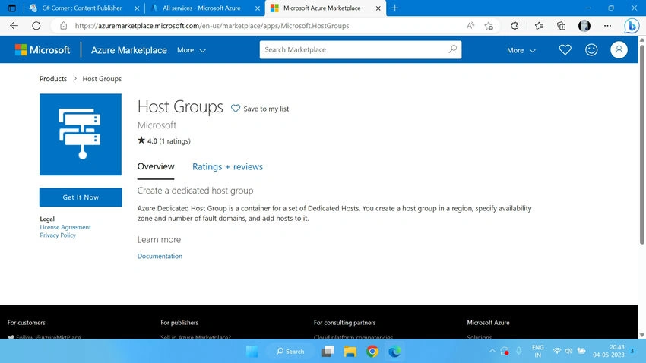Click the 4.0 (1 ratings) text
The height and width of the screenshot is (363, 646).
point(169,140)
